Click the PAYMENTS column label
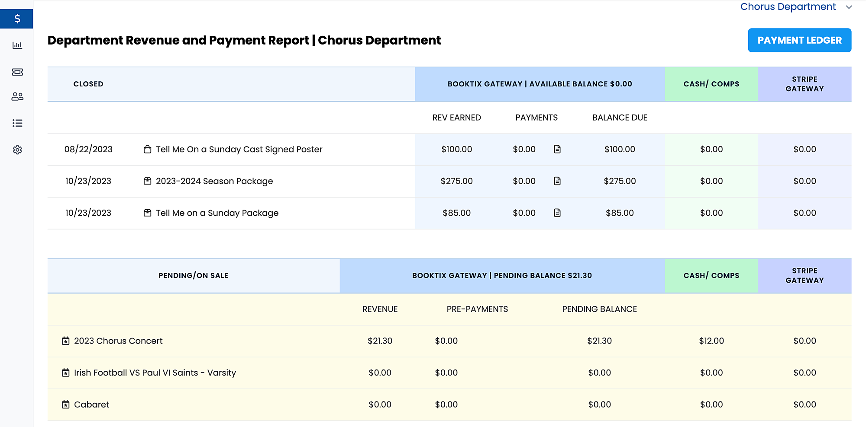Viewport: 866px width, 427px height. coord(536,118)
